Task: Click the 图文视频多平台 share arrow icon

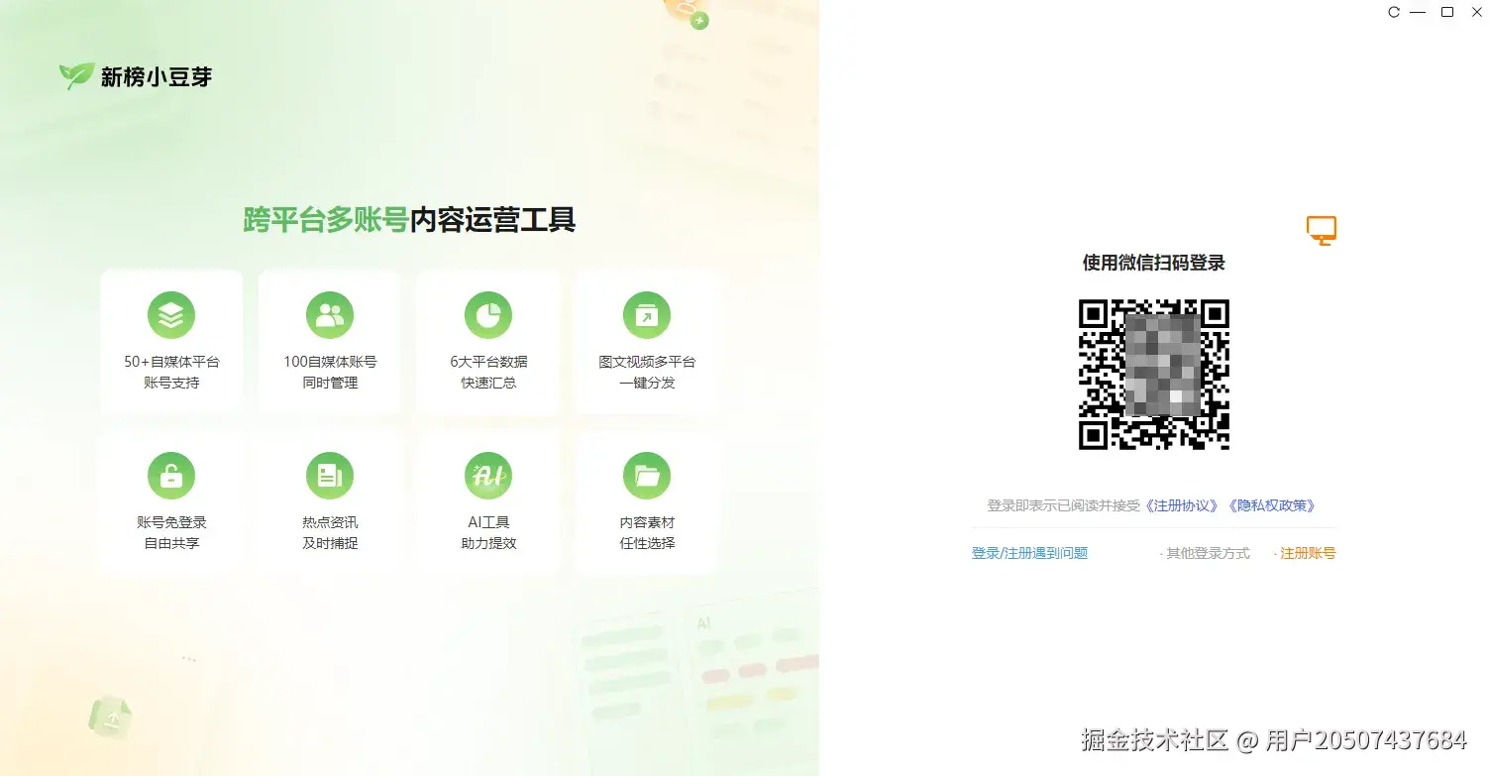Action: (647, 316)
